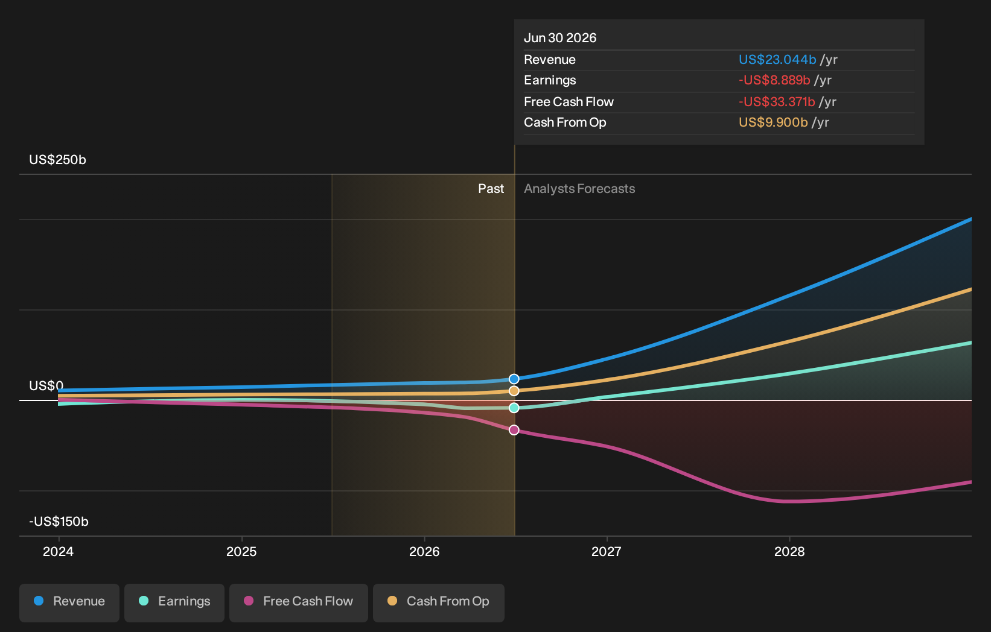
Task: Toggle the Cash From Op legend button
Action: click(x=439, y=602)
